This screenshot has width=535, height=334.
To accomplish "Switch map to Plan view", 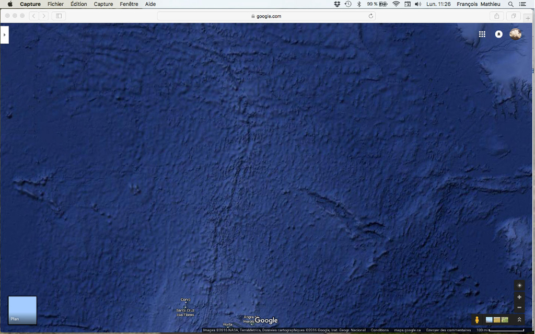I will [22, 310].
